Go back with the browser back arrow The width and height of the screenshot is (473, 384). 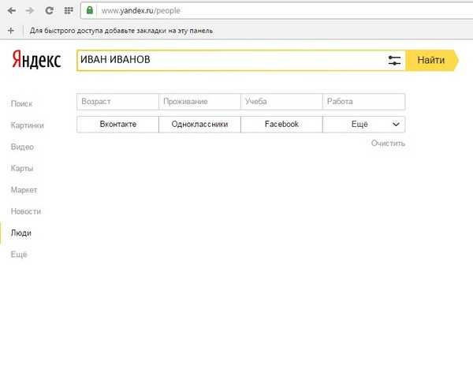tap(12, 11)
